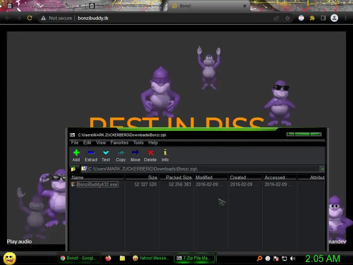Sort by the Packed Size column header
The image size is (353, 265).
[176, 177]
